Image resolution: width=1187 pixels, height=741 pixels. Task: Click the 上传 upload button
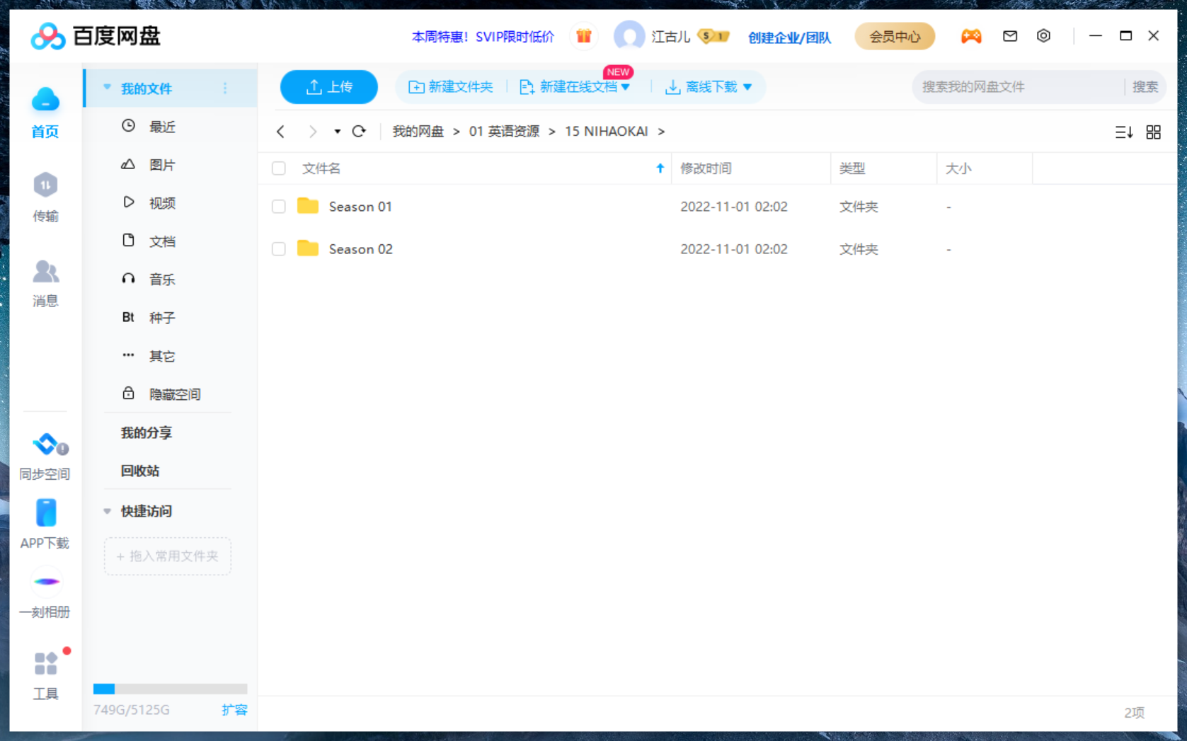pos(328,86)
